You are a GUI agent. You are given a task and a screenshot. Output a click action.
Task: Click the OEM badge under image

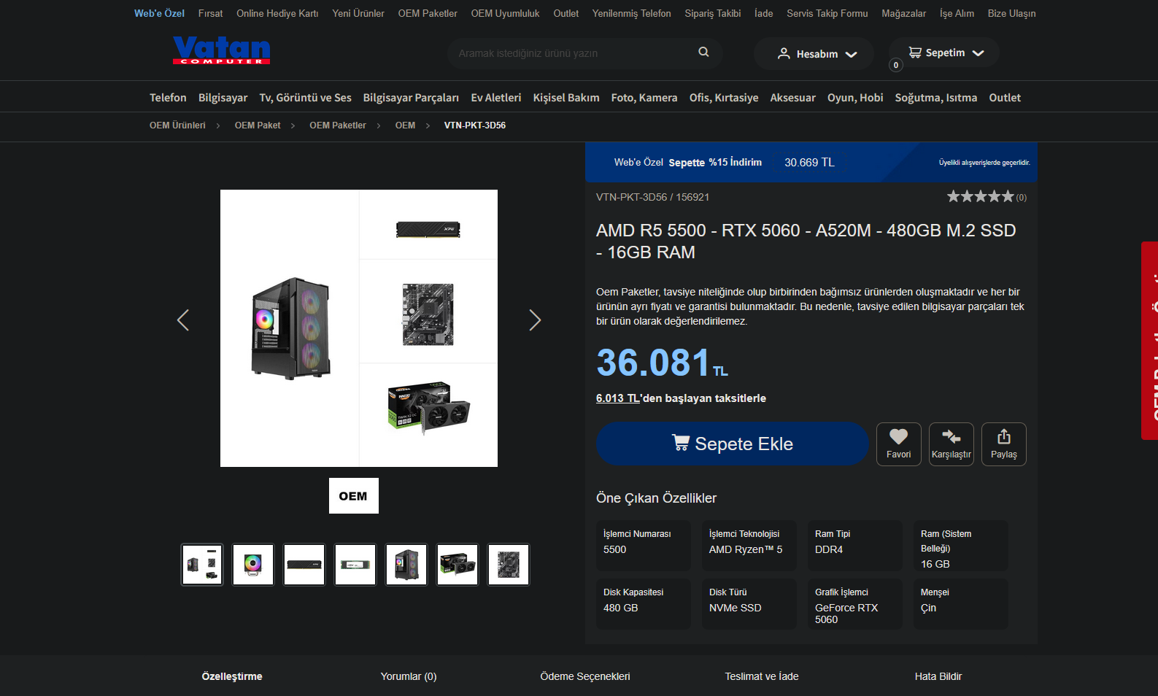pyautogui.click(x=354, y=496)
